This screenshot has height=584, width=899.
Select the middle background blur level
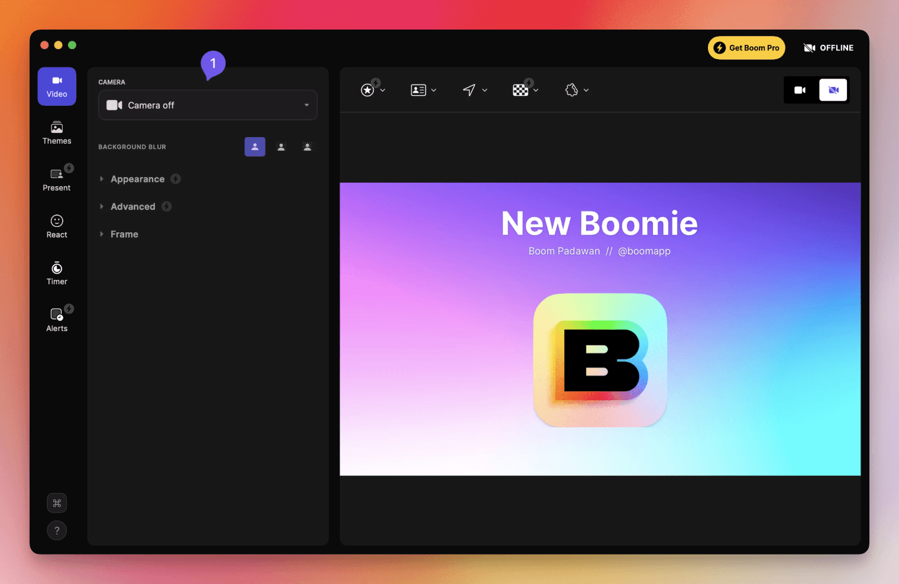[x=281, y=147]
